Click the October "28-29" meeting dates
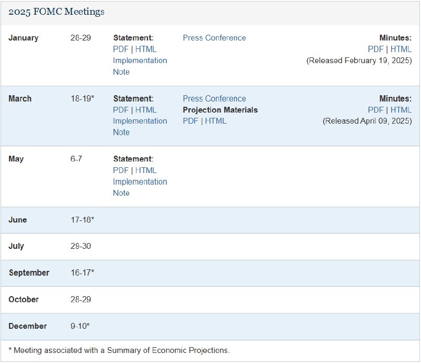Screen dimensions: 421x364 click(x=81, y=299)
